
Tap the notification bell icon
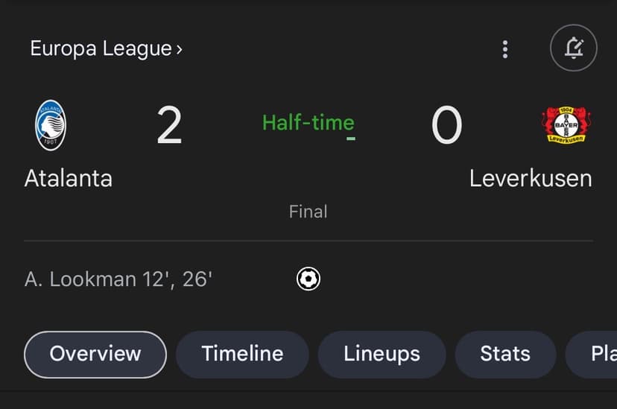(x=573, y=49)
